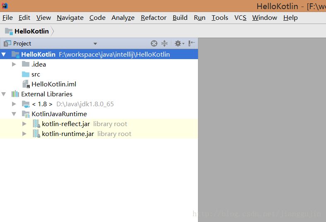This screenshot has height=222, width=326.
Task: Open the gear settings icon in Project panel
Action: [179, 43]
